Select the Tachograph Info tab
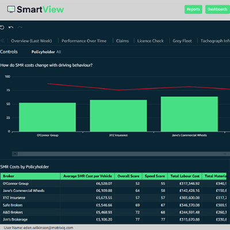Viewport: 230px width, 230px height. click(215, 41)
